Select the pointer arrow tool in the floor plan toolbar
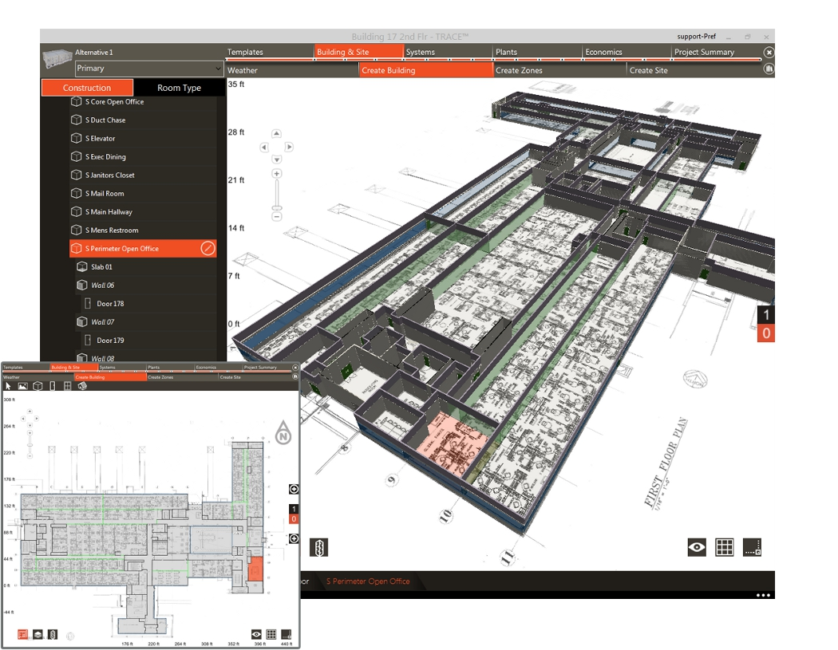 [x=8, y=386]
